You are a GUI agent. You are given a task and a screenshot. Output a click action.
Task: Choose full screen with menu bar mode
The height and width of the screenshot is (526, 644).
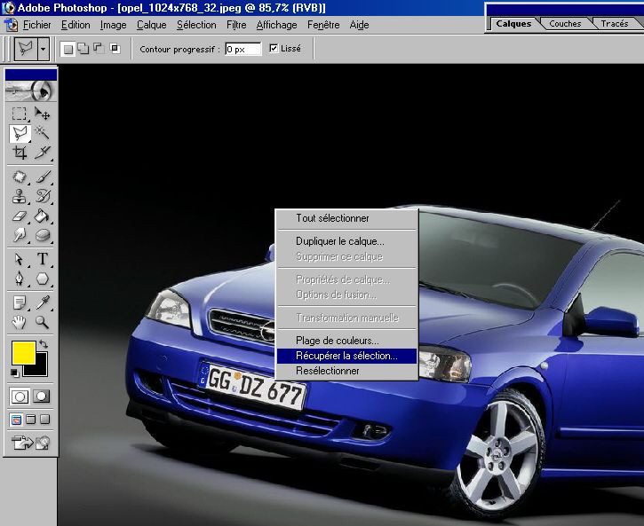pos(31,420)
